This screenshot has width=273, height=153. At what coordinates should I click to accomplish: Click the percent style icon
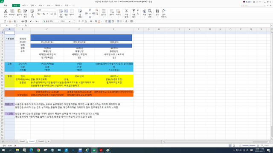click(44, 14)
